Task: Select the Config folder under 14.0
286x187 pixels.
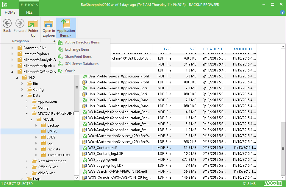Action: point(38,90)
